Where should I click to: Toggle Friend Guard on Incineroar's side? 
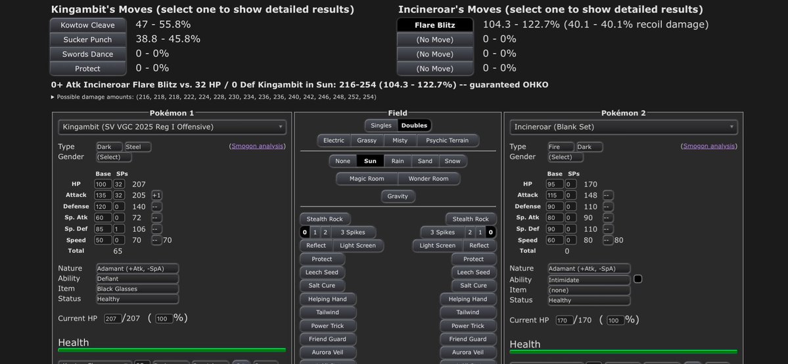[468, 339]
